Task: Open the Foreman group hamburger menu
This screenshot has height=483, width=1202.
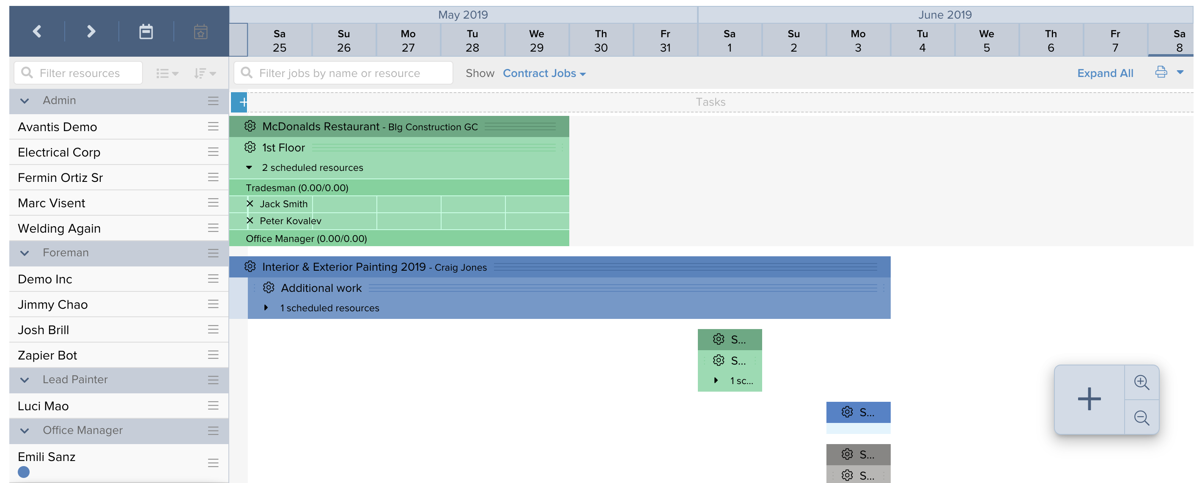Action: pyautogui.click(x=213, y=253)
